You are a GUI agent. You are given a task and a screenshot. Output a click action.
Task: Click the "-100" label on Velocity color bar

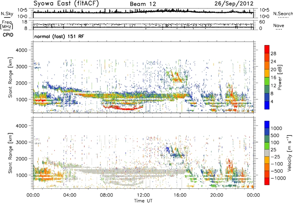[277, 164]
